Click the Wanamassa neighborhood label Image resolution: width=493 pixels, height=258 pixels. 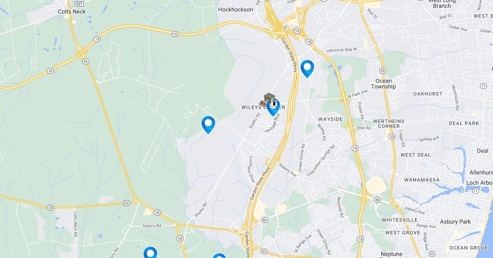422,180
